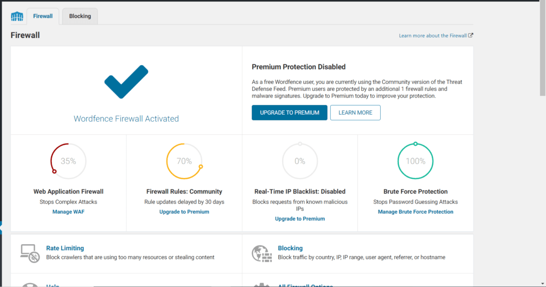
Task: Click the Blocking globe firewall icon
Action: 260,253
